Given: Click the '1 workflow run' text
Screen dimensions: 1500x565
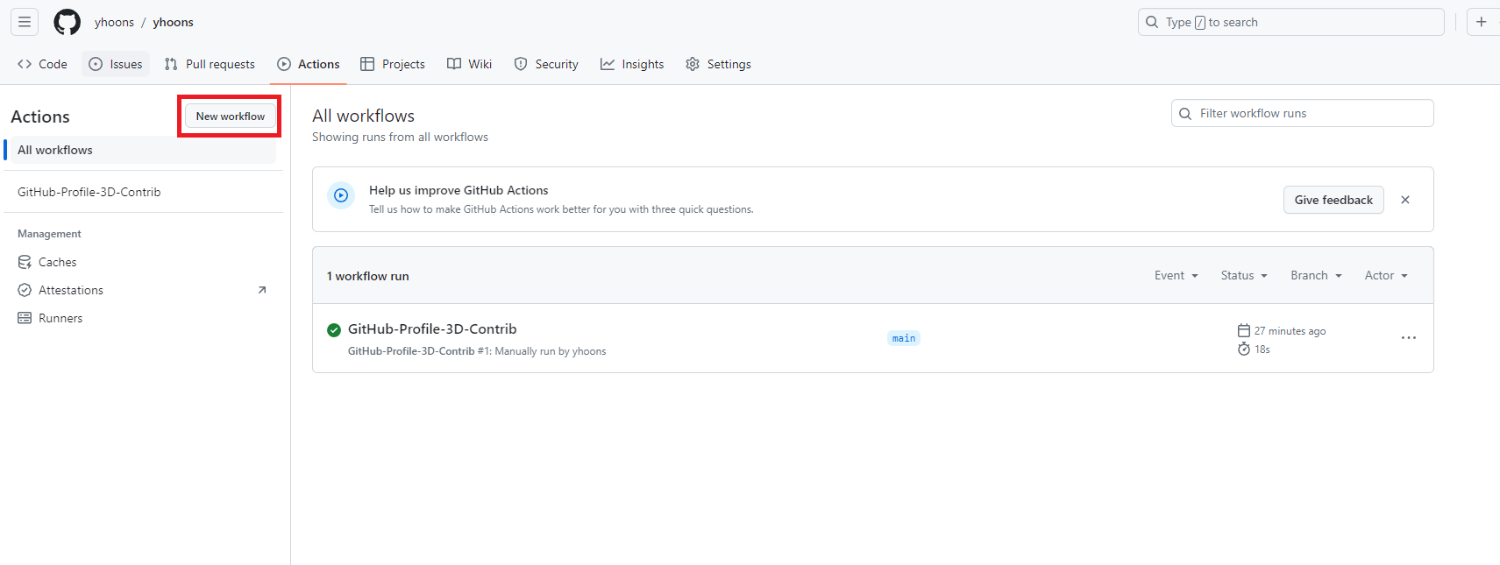Looking at the screenshot, I should click(368, 276).
